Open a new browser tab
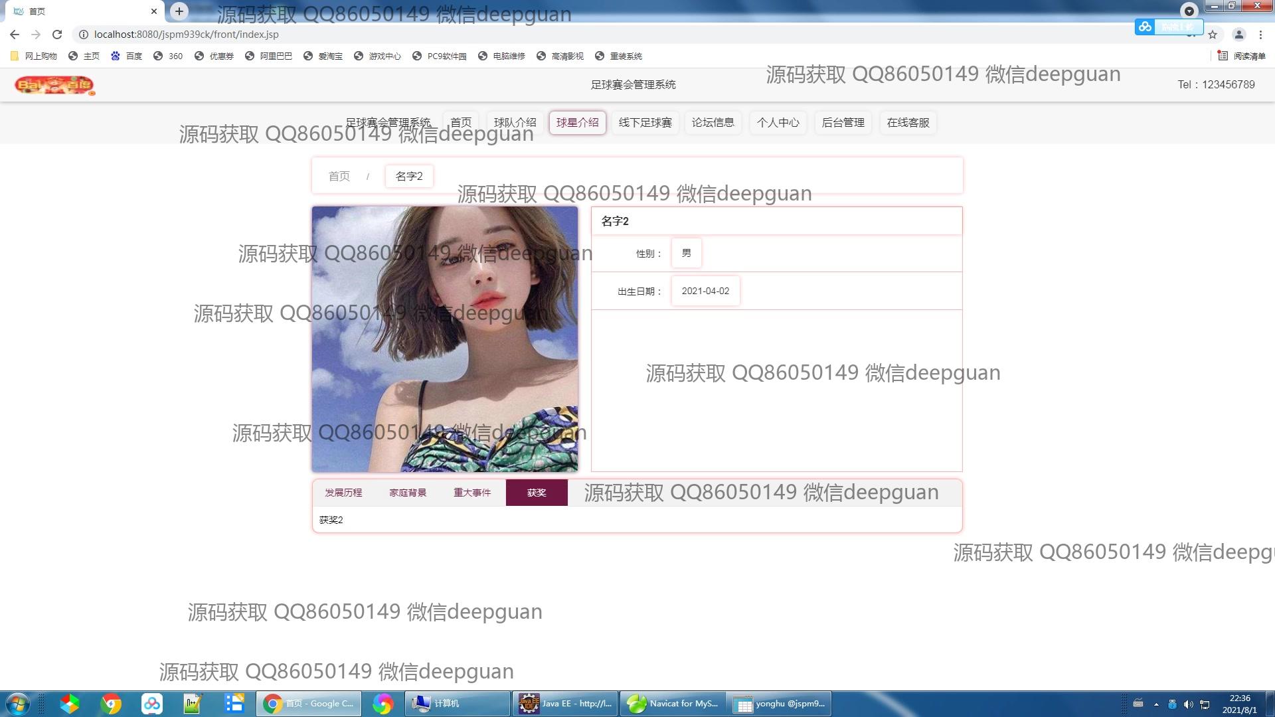 coord(179,11)
